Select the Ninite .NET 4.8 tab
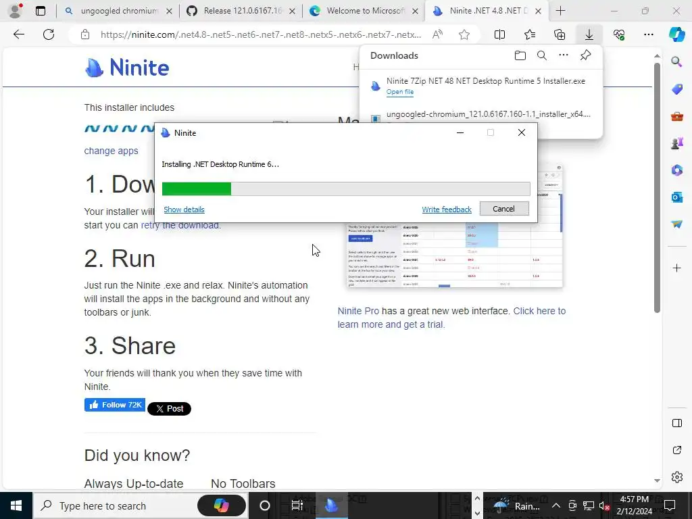692x519 pixels. click(x=485, y=11)
